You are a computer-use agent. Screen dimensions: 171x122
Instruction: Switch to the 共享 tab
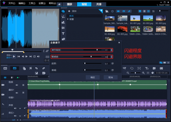(x=99, y=4)
